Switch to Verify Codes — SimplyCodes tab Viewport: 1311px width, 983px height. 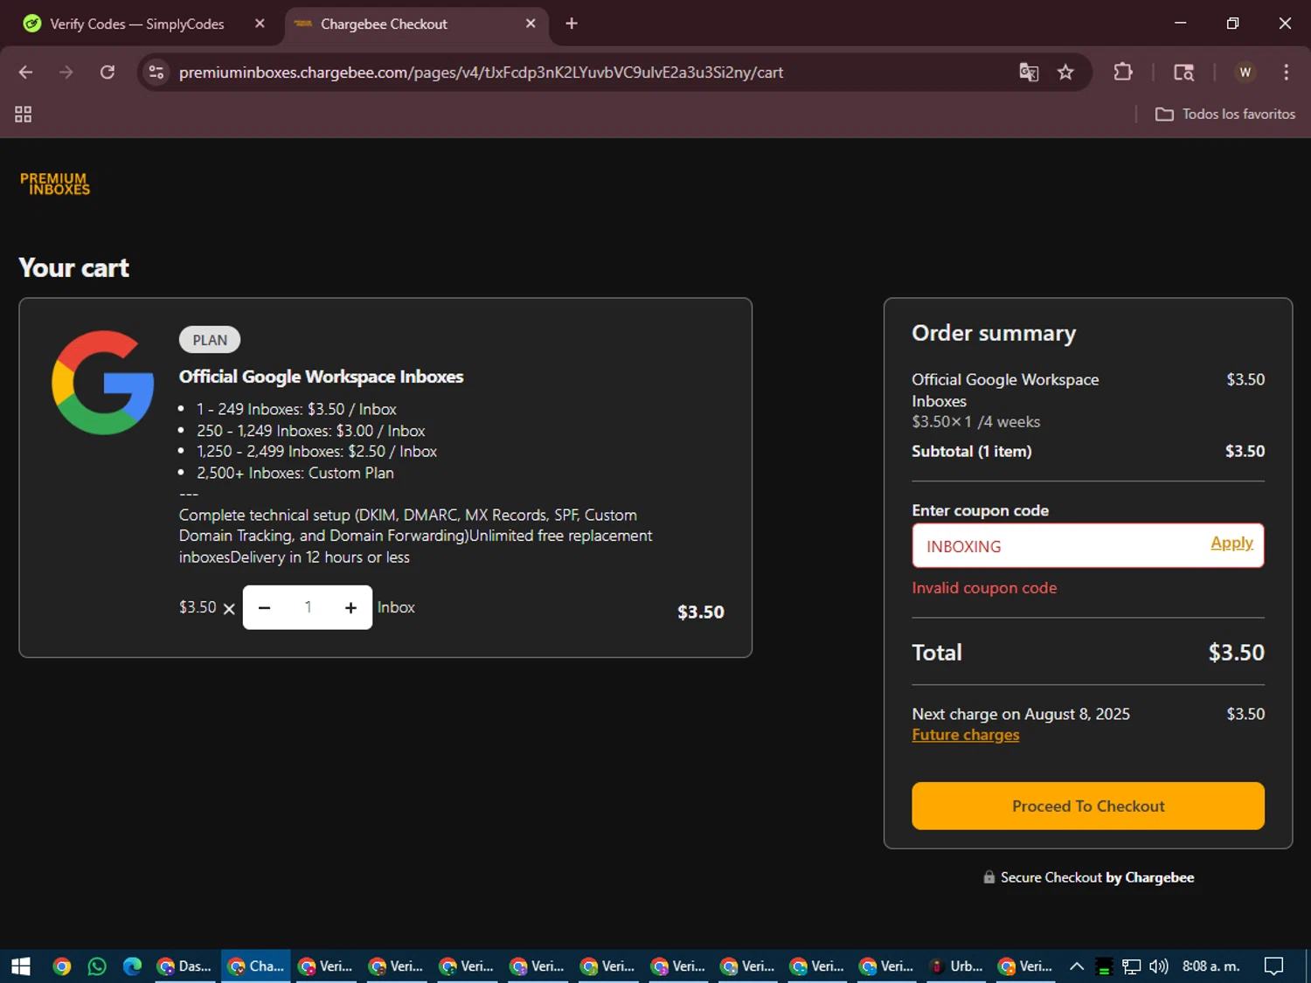click(137, 24)
